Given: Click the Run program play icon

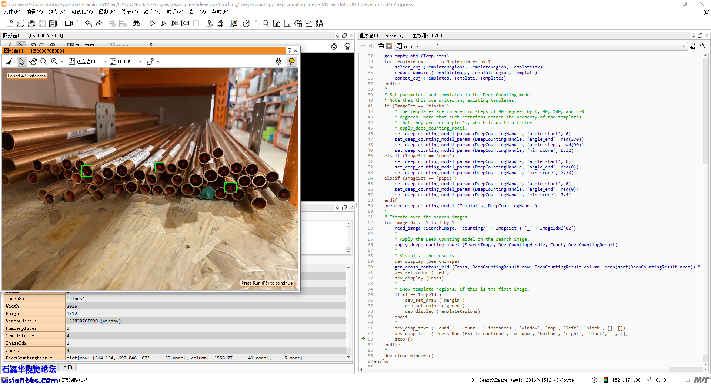Looking at the screenshot, I should click(x=153, y=24).
